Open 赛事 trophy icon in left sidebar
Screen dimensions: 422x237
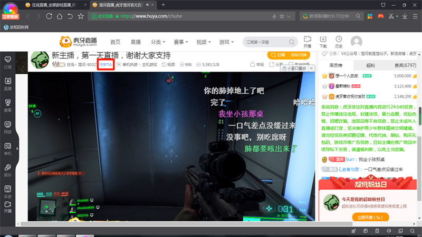[8, 105]
